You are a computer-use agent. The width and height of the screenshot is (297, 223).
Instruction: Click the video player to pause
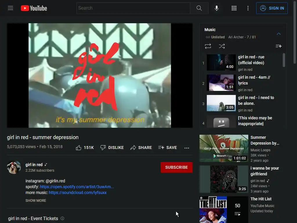coord(100,75)
